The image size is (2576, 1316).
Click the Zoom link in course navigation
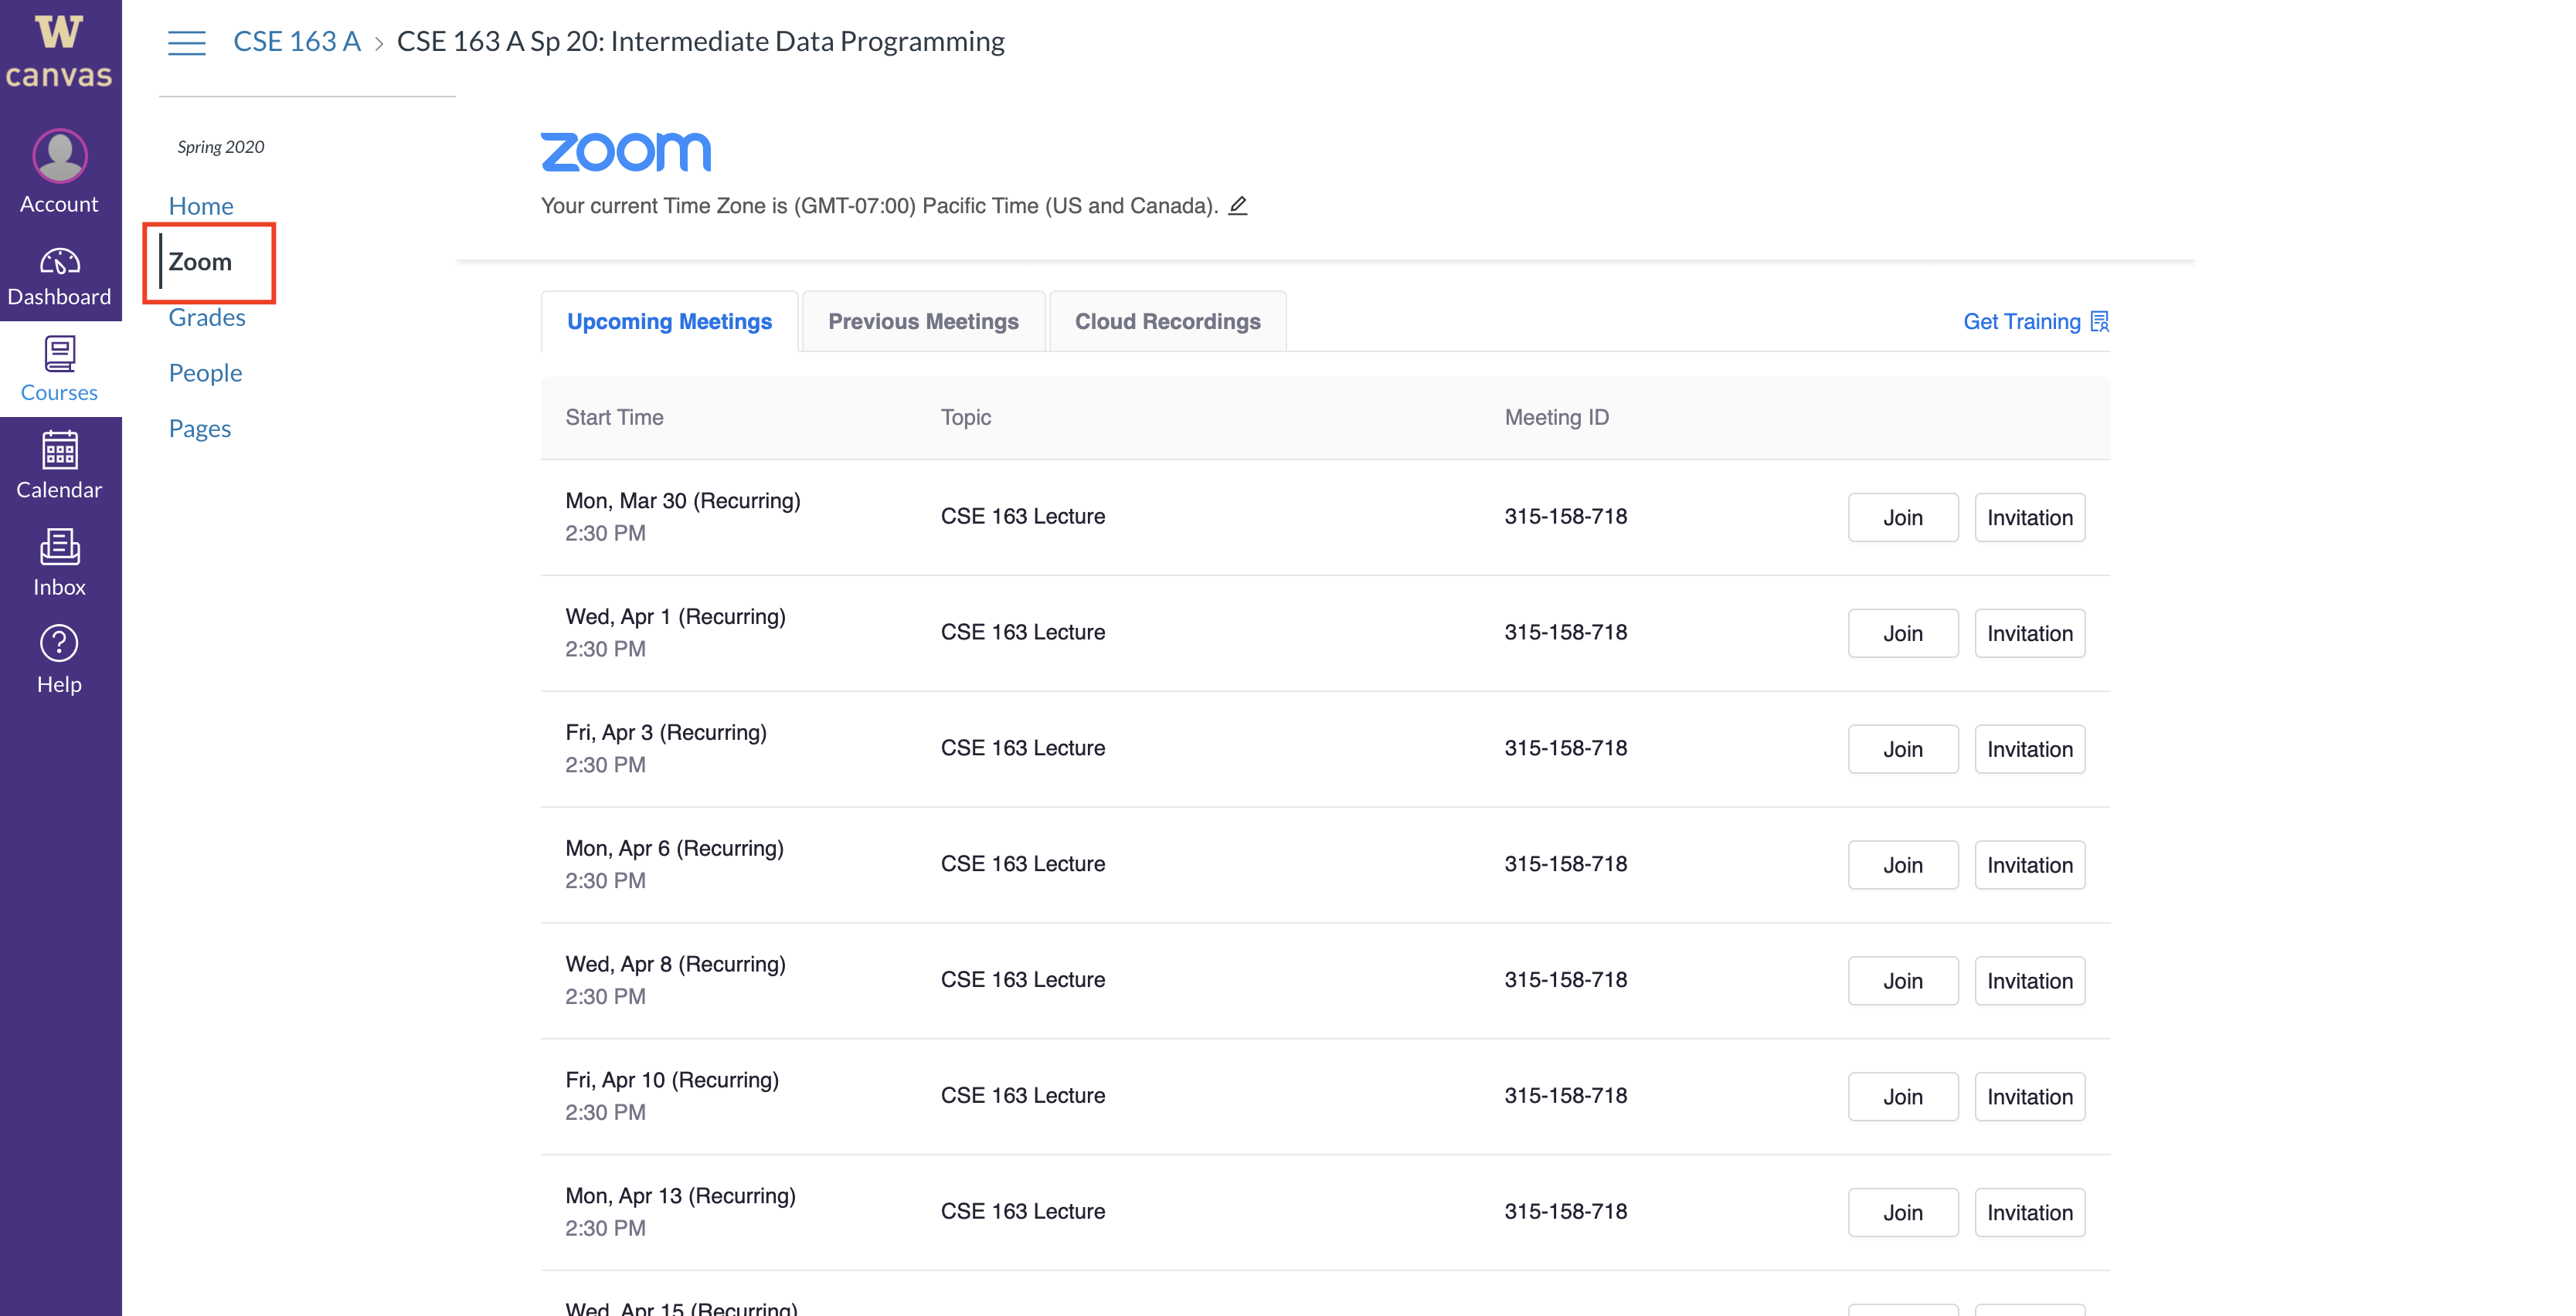click(x=202, y=262)
